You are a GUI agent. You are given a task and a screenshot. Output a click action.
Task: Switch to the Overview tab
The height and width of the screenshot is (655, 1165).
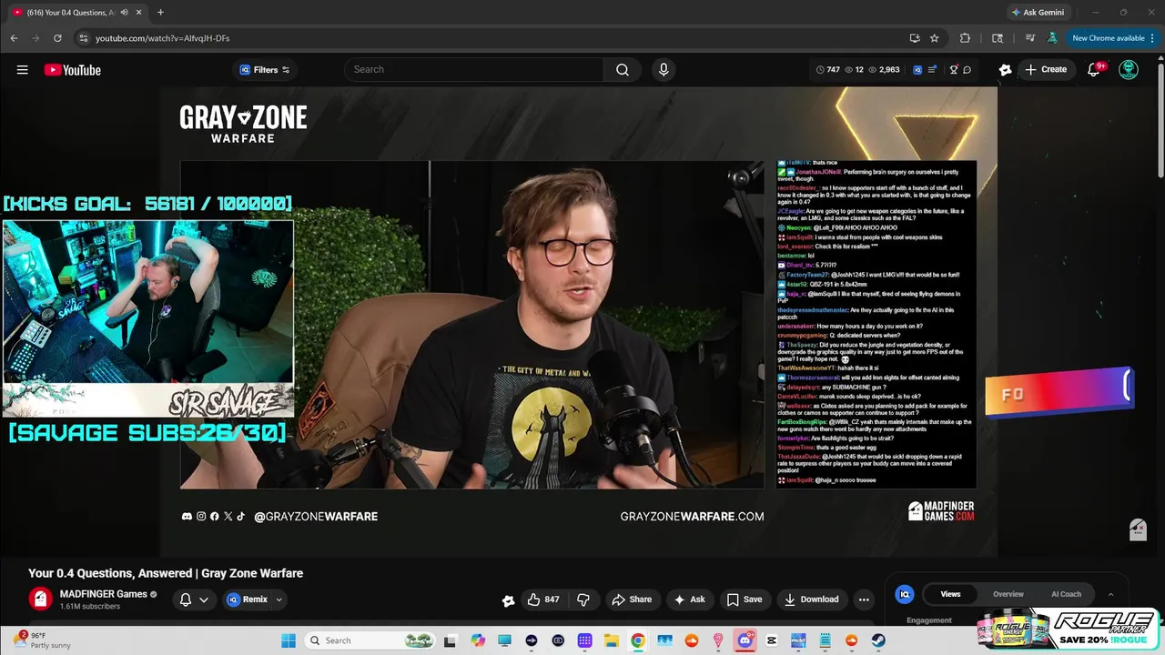pos(1008,594)
